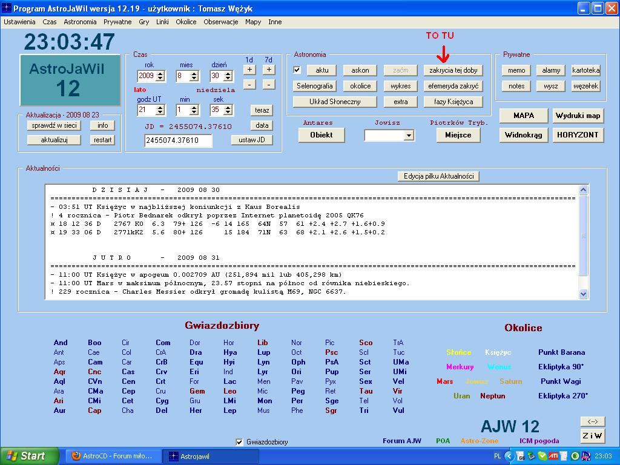Select the UMa constellation link
Viewport: 620px width, 465px height.
(x=401, y=362)
